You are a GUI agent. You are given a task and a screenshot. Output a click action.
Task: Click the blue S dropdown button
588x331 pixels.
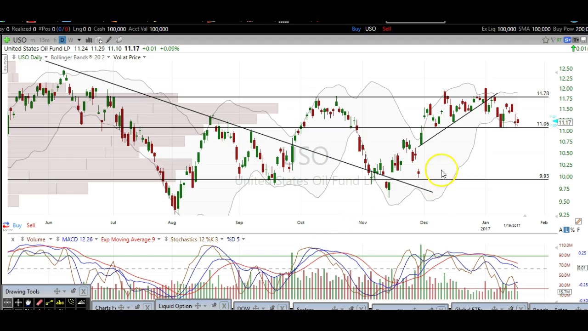[x=567, y=40]
